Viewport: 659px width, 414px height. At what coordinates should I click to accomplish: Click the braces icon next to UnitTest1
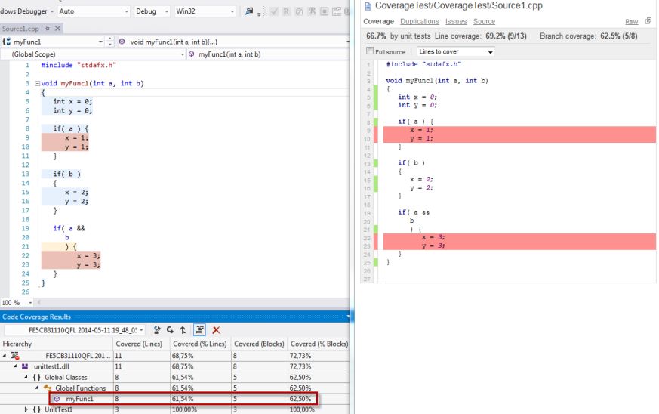[36, 409]
